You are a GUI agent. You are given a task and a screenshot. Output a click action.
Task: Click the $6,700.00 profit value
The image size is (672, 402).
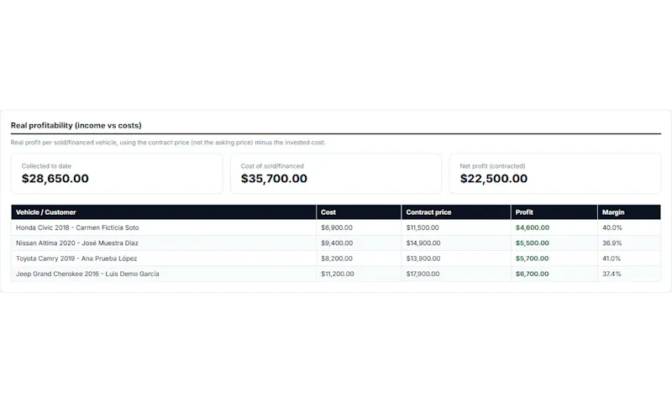pyautogui.click(x=533, y=274)
